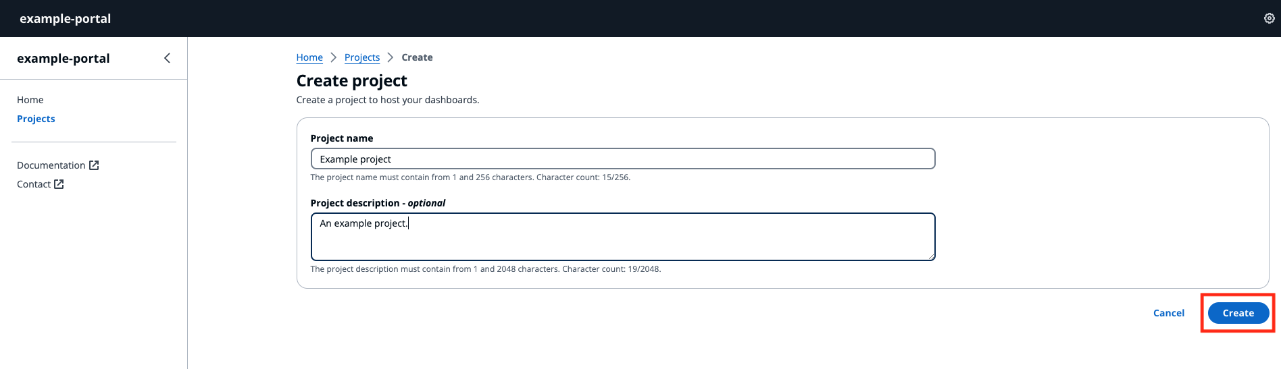The image size is (1281, 369).
Task: Collapse the example-portal side navigation
Action: pos(167,58)
